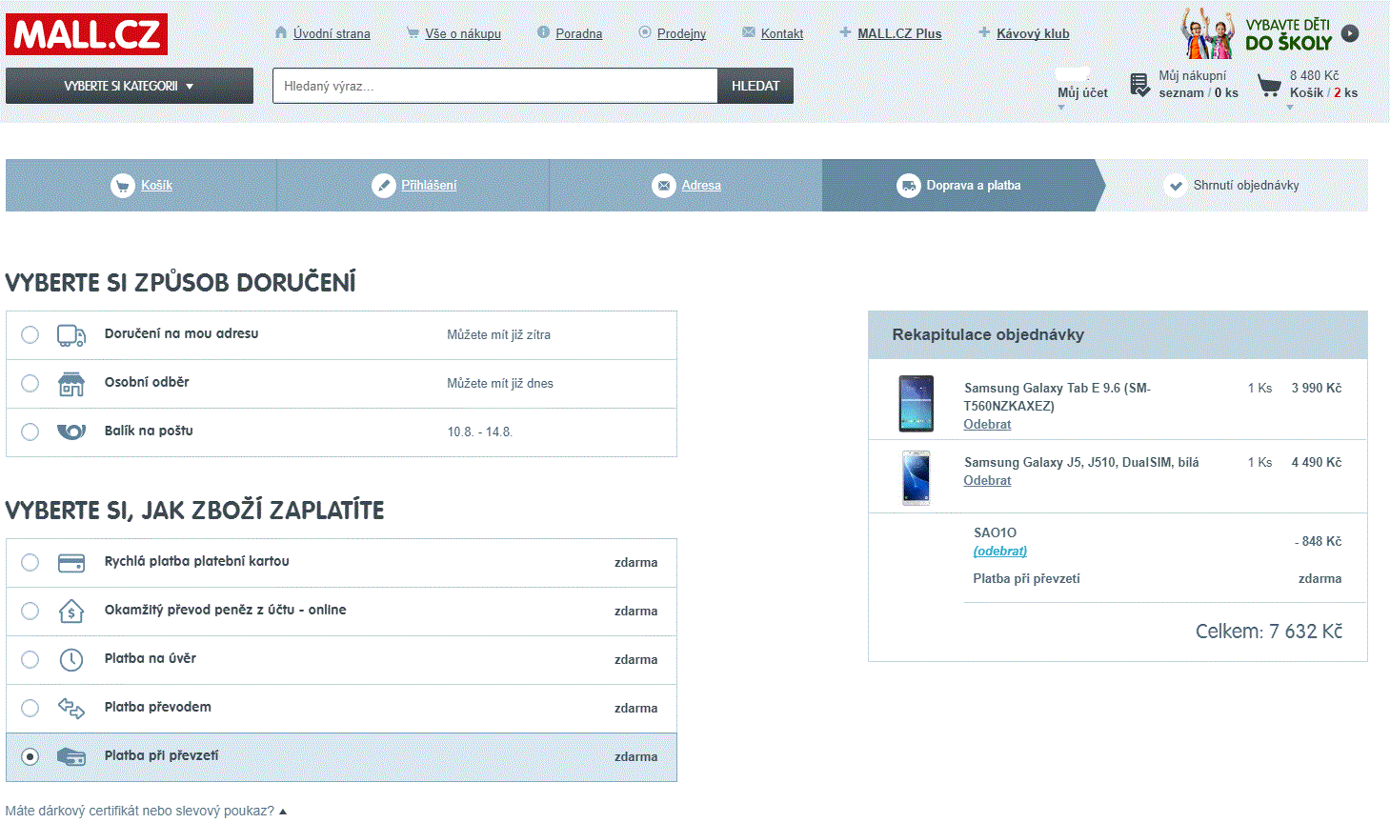Viewport: 1390px width, 823px height.
Task: Click card icon for Rychlá platba platební kartou
Action: click(71, 563)
